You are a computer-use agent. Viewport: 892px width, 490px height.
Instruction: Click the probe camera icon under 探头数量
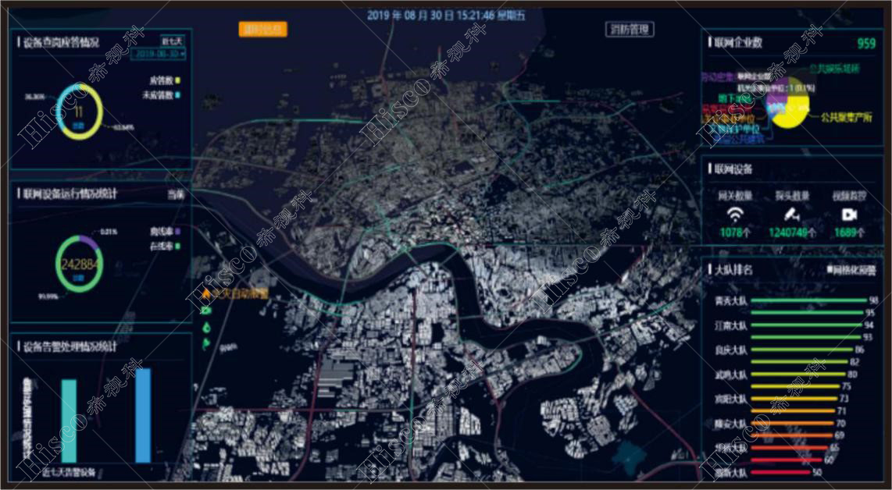click(792, 214)
